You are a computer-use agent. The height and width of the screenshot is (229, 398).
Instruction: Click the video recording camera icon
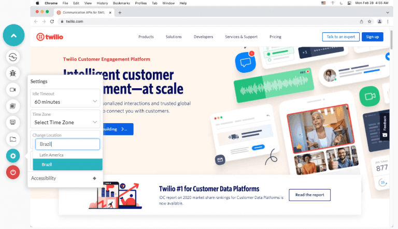tap(13, 90)
